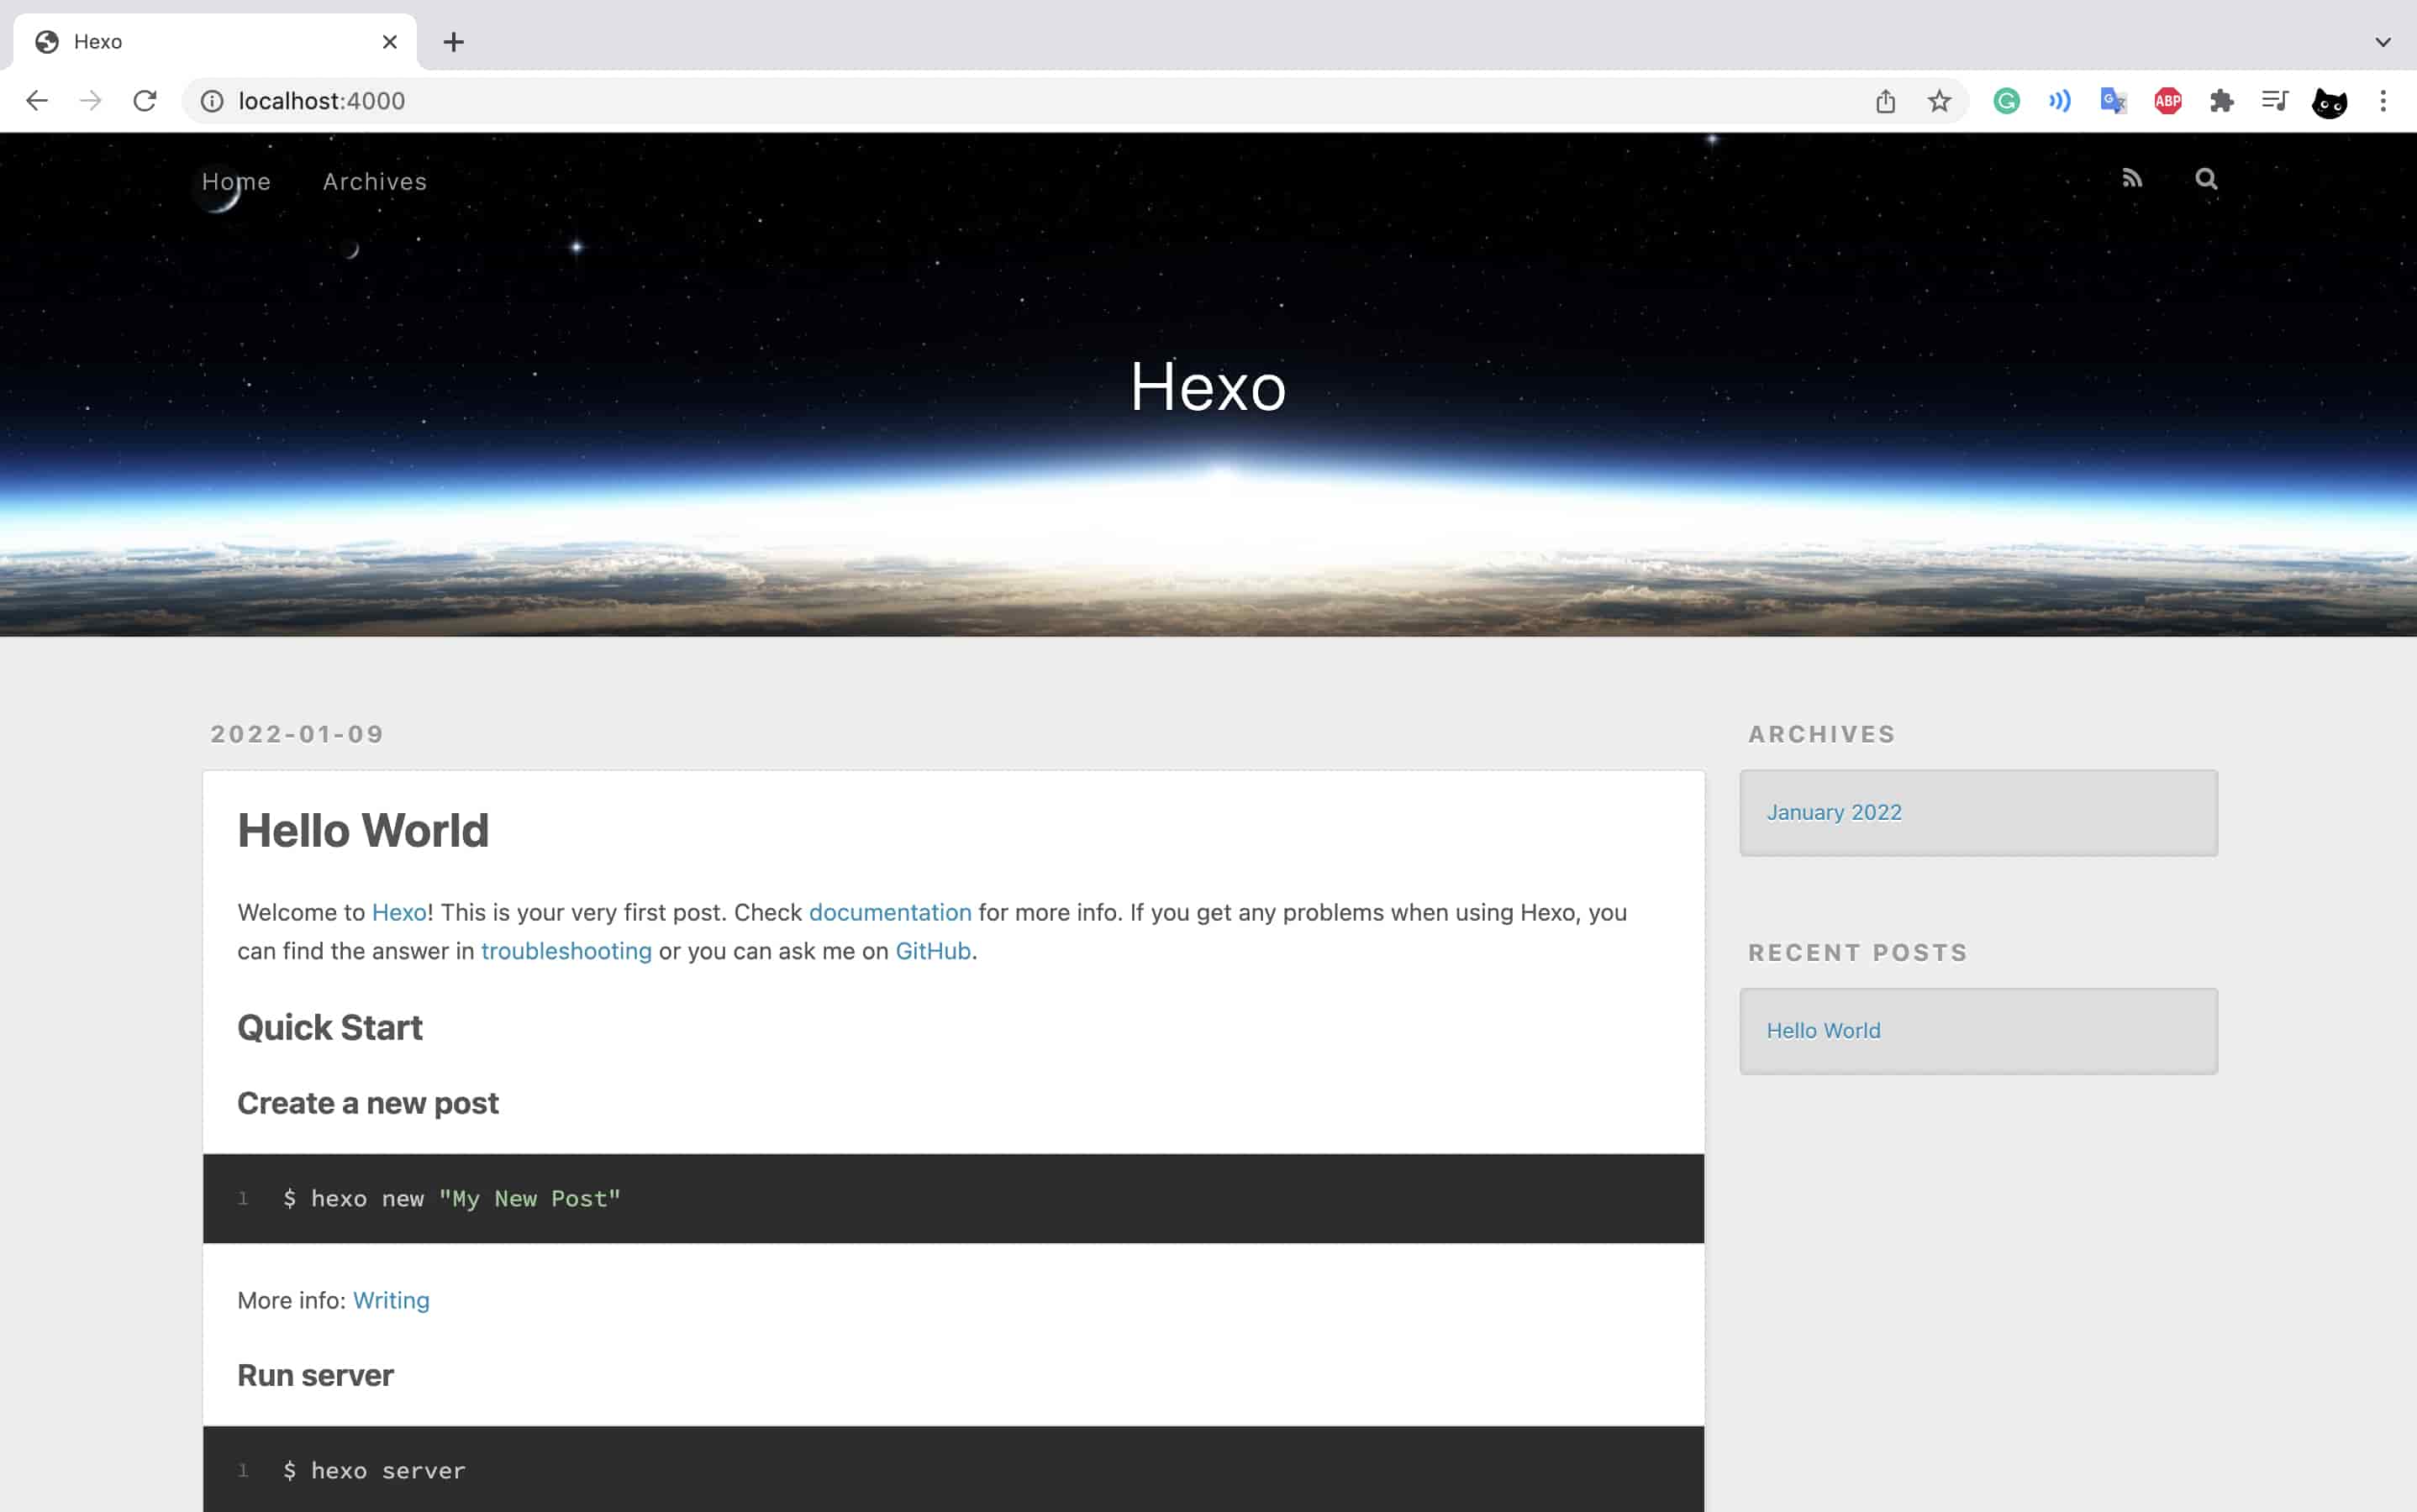Image resolution: width=2417 pixels, height=1512 pixels.
Task: Bookmark this page with the star icon
Action: tap(1939, 101)
